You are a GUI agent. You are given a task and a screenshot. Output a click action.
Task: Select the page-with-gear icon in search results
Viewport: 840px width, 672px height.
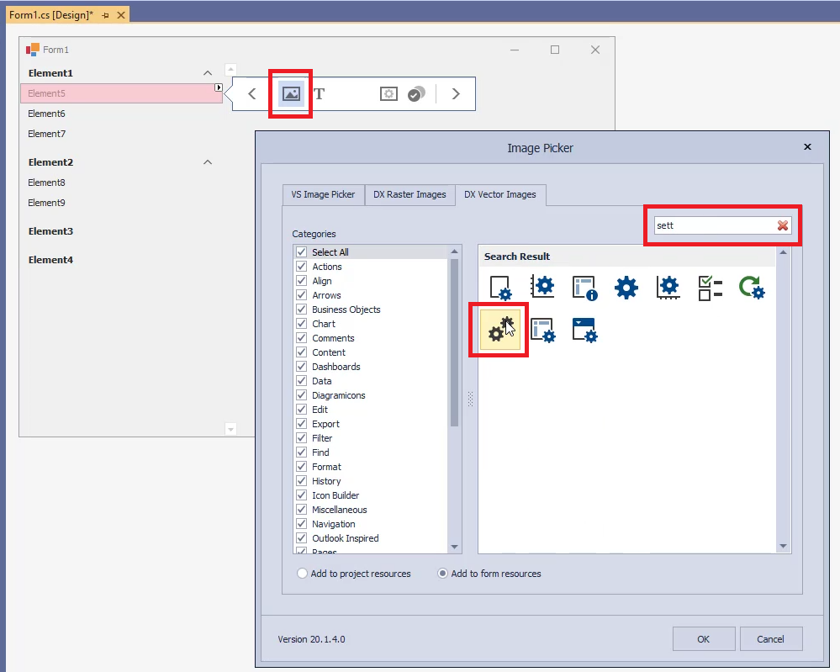500,288
